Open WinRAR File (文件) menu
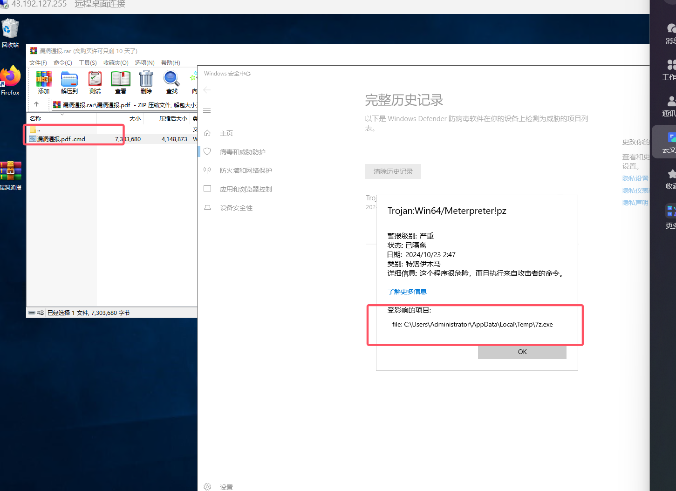Screen dimensions: 676x491 (x=38, y=62)
